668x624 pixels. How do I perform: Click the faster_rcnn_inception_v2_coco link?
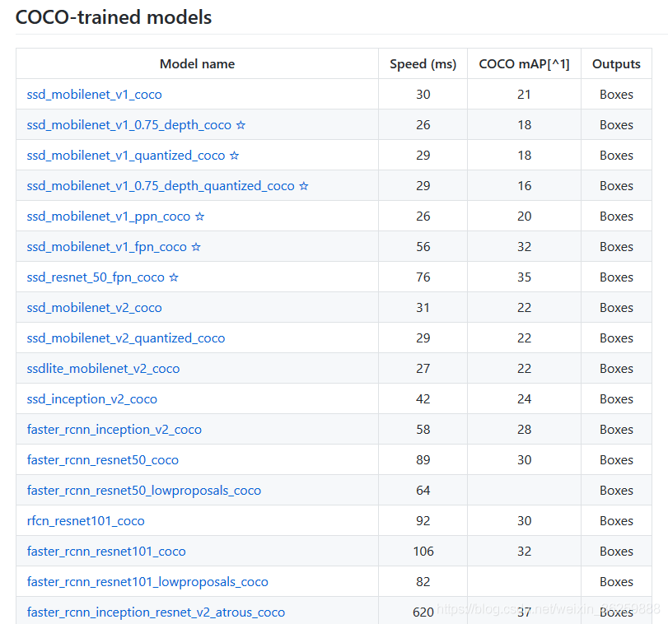click(x=114, y=430)
